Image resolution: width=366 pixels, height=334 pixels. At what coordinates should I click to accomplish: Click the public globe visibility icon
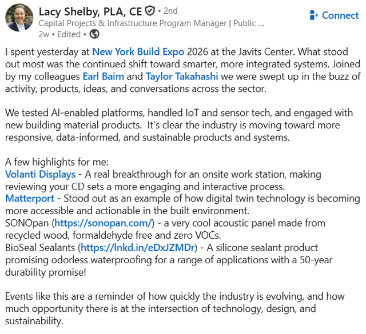click(94, 34)
